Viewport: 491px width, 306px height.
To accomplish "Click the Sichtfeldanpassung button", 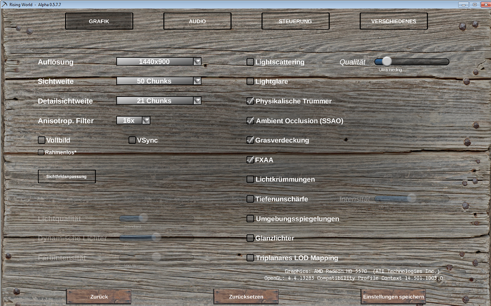I will [67, 176].
